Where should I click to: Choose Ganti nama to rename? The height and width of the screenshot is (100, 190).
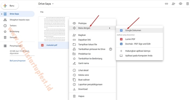click(x=93, y=63)
